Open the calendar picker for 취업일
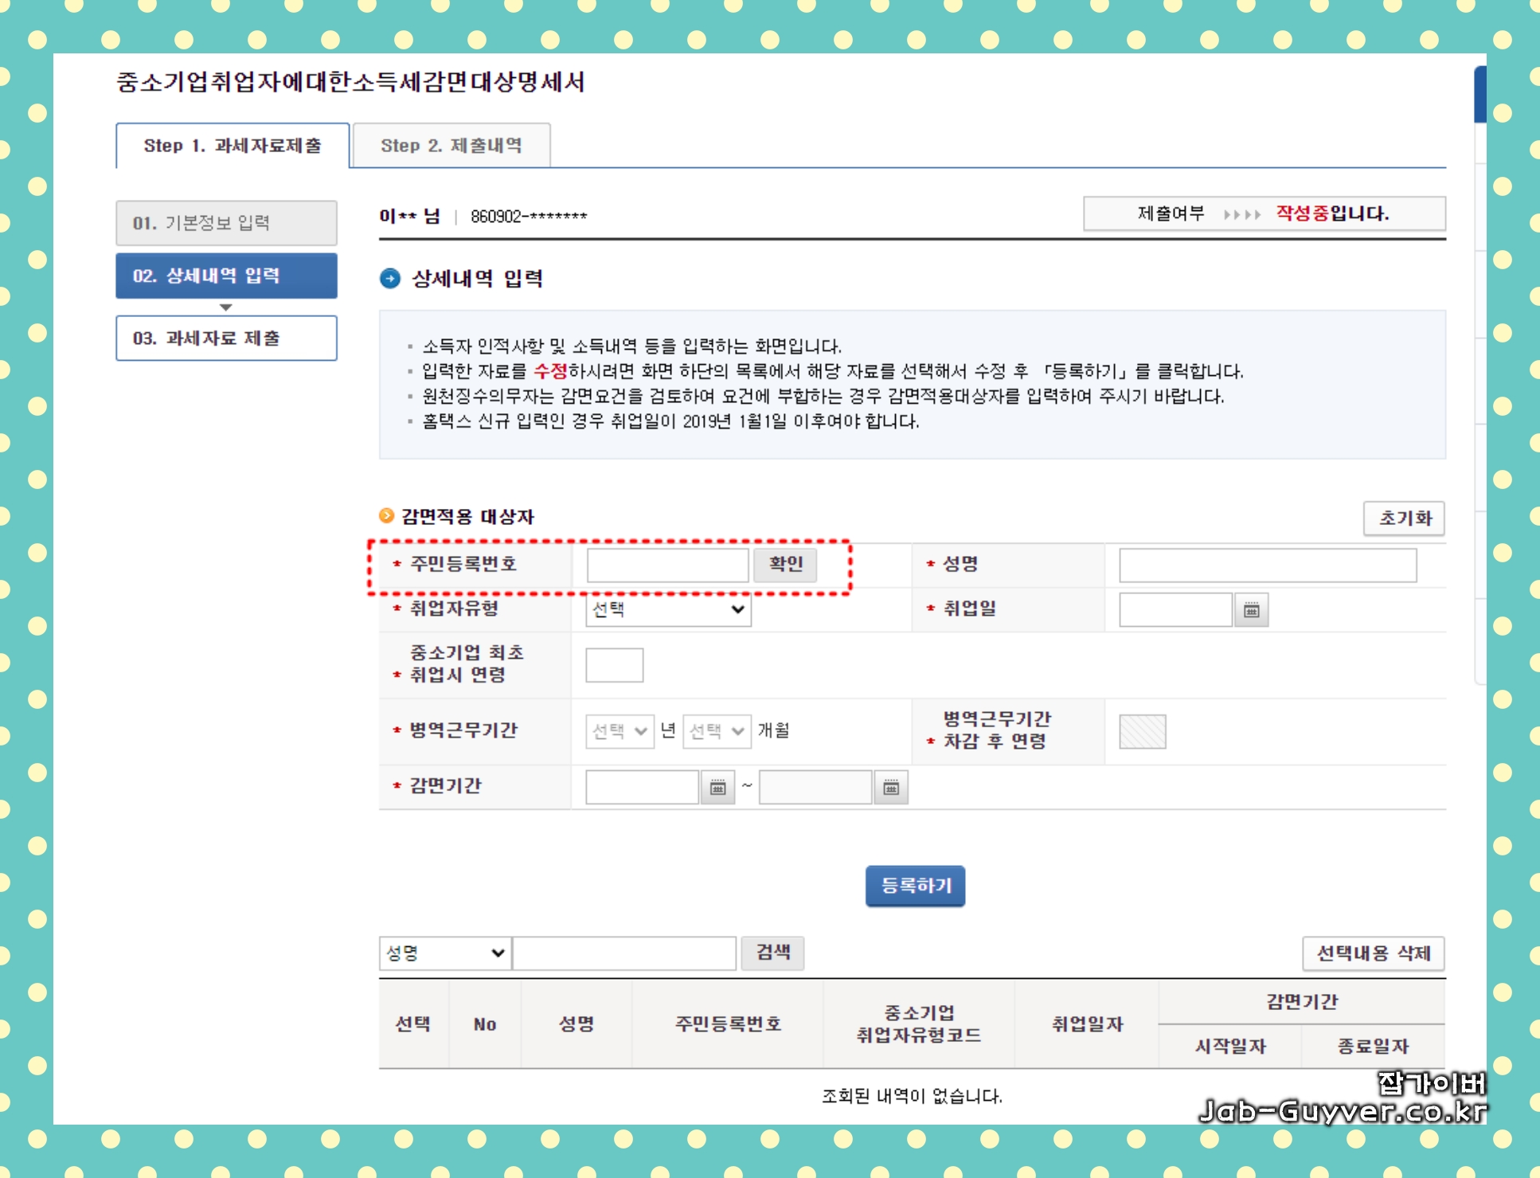The image size is (1540, 1178). (x=1250, y=609)
